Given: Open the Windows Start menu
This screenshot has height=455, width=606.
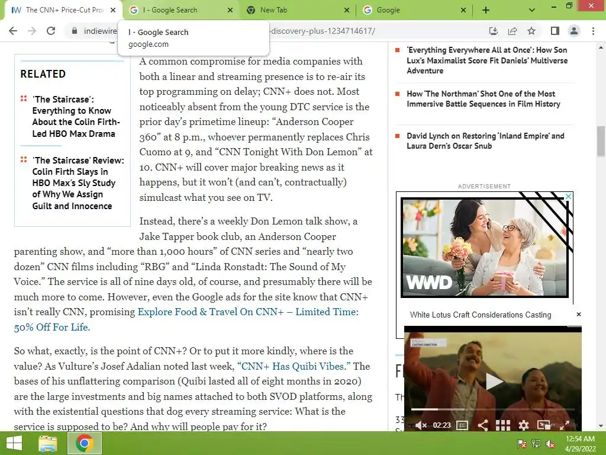Looking at the screenshot, I should (14, 443).
